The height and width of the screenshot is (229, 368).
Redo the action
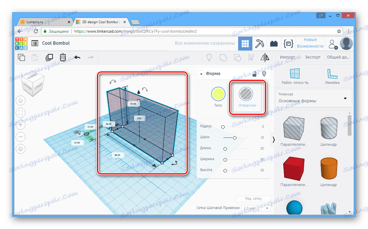90,57
